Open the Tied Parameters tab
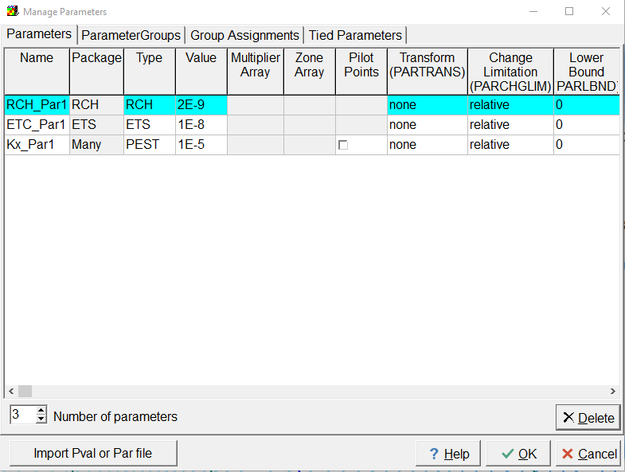Screen dimensions: 625x472 coord(355,36)
